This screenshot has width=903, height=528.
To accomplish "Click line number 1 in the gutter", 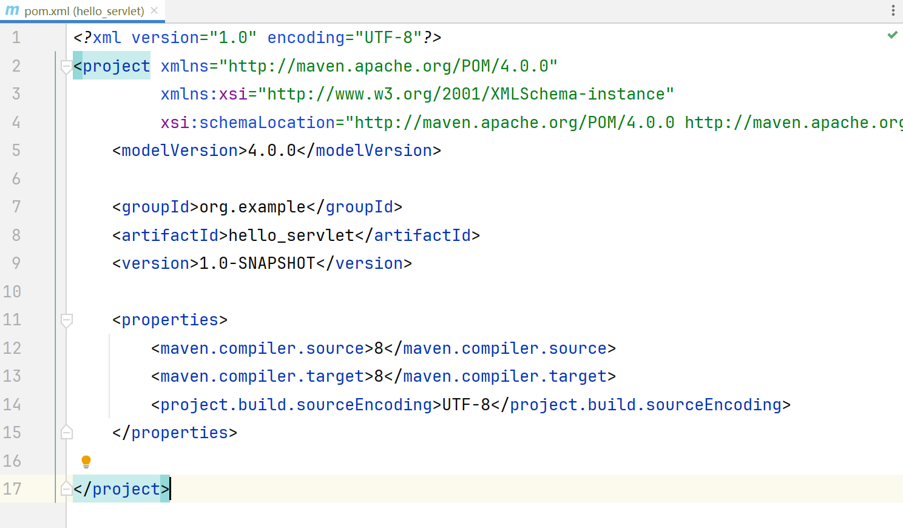I will click(x=16, y=38).
